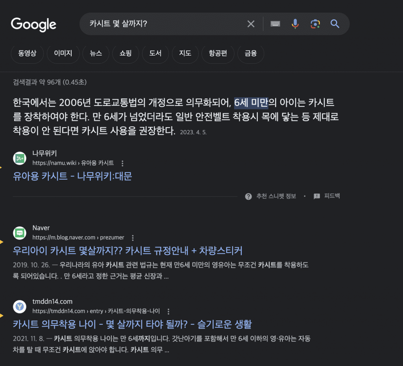
Task: Select the 금융 filter tab
Action: click(x=251, y=53)
